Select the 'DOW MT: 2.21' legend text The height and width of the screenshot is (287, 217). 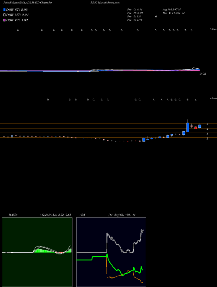tap(17, 15)
